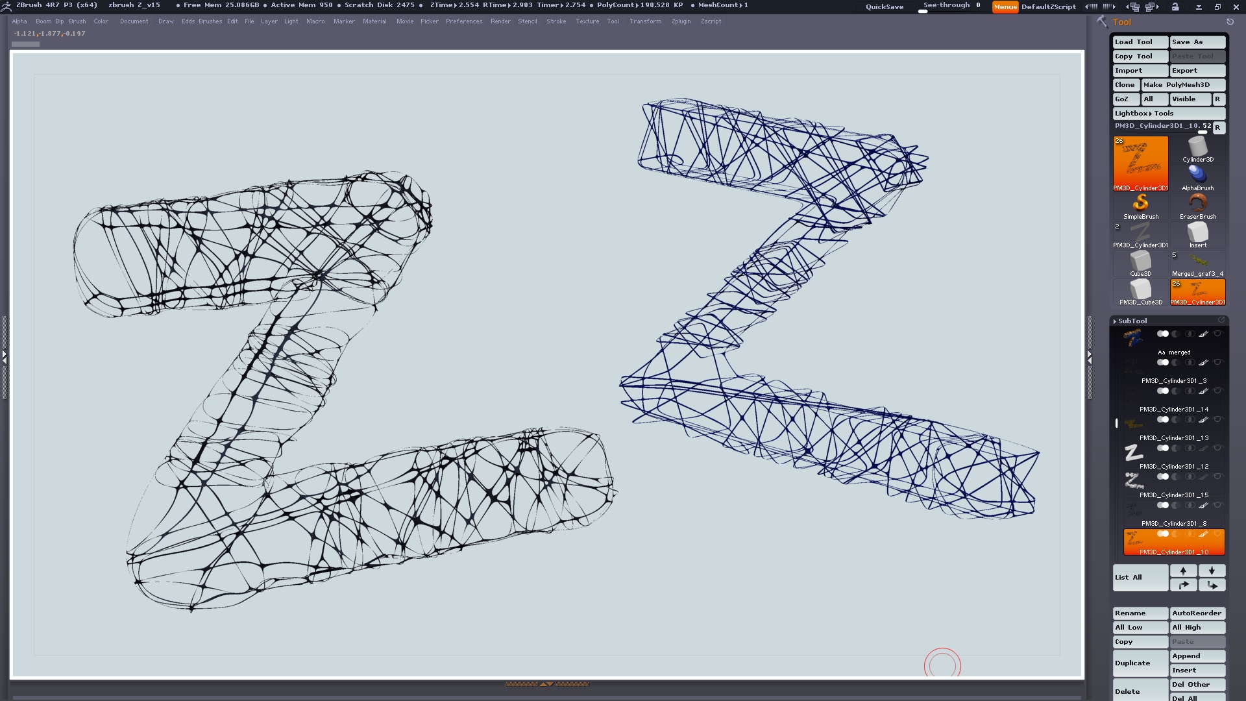Click Make PolyMesh3D button
Viewport: 1246px width, 701px height.
[x=1182, y=84]
